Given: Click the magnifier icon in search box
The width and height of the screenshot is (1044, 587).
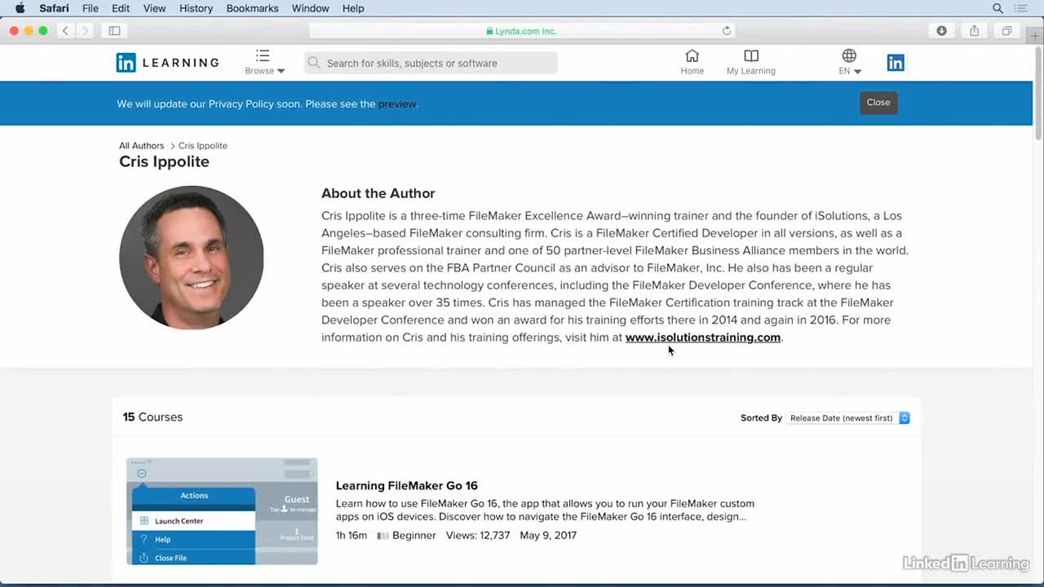Looking at the screenshot, I should click(x=314, y=63).
